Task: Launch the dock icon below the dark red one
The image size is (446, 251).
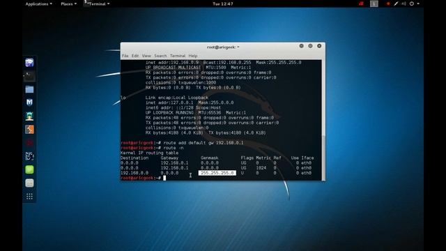Action: click(29, 156)
